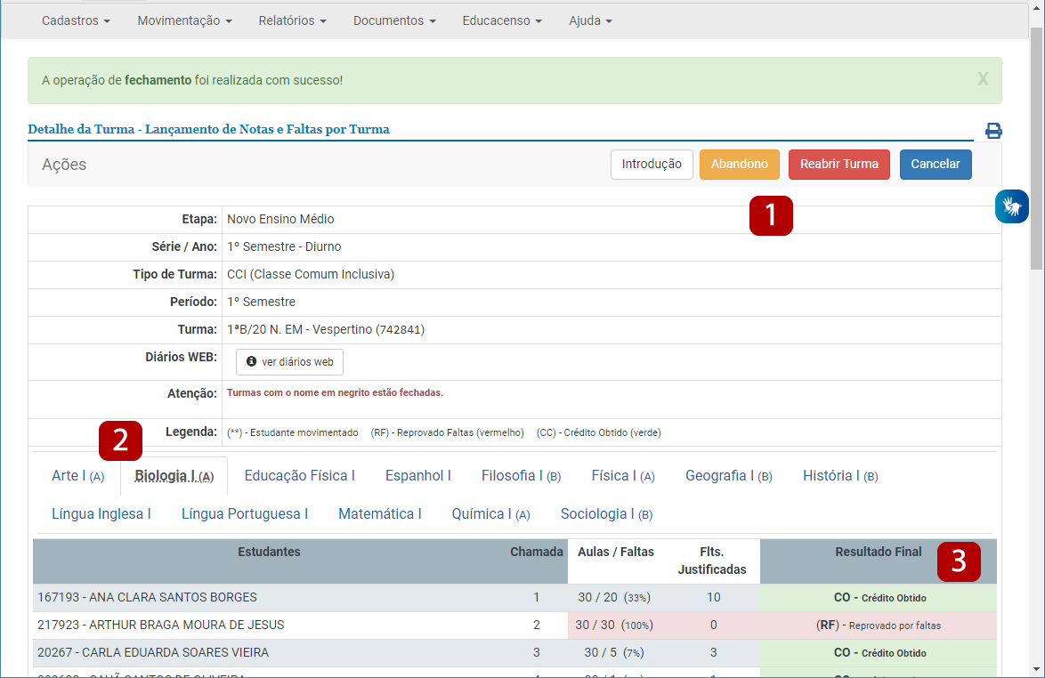
Task: Expand the Ajuda menu
Action: pyautogui.click(x=590, y=20)
